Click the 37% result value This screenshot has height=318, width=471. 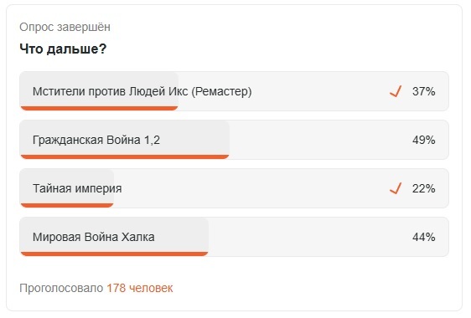pyautogui.click(x=423, y=91)
